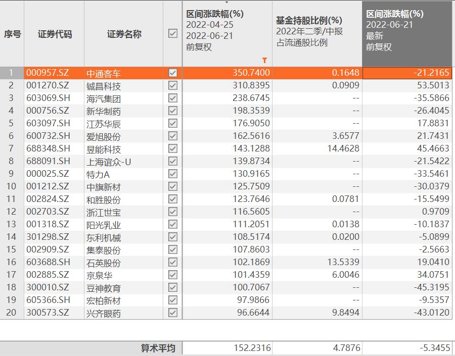Select code 300010.SZ

coord(48,287)
